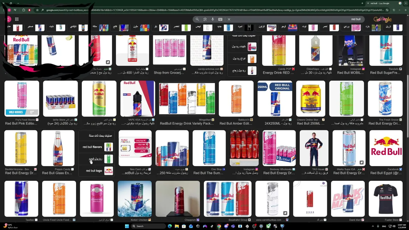Switch to Google Chrome taskbar icon

(219, 226)
